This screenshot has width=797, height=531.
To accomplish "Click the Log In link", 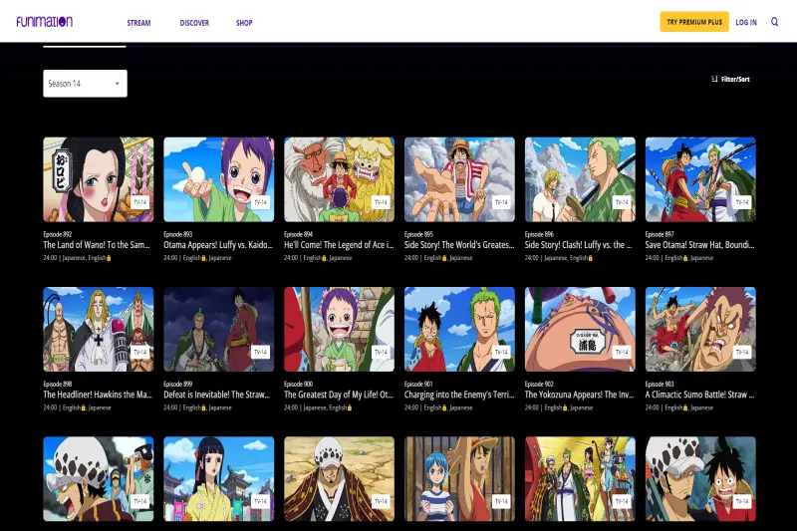I will [746, 22].
